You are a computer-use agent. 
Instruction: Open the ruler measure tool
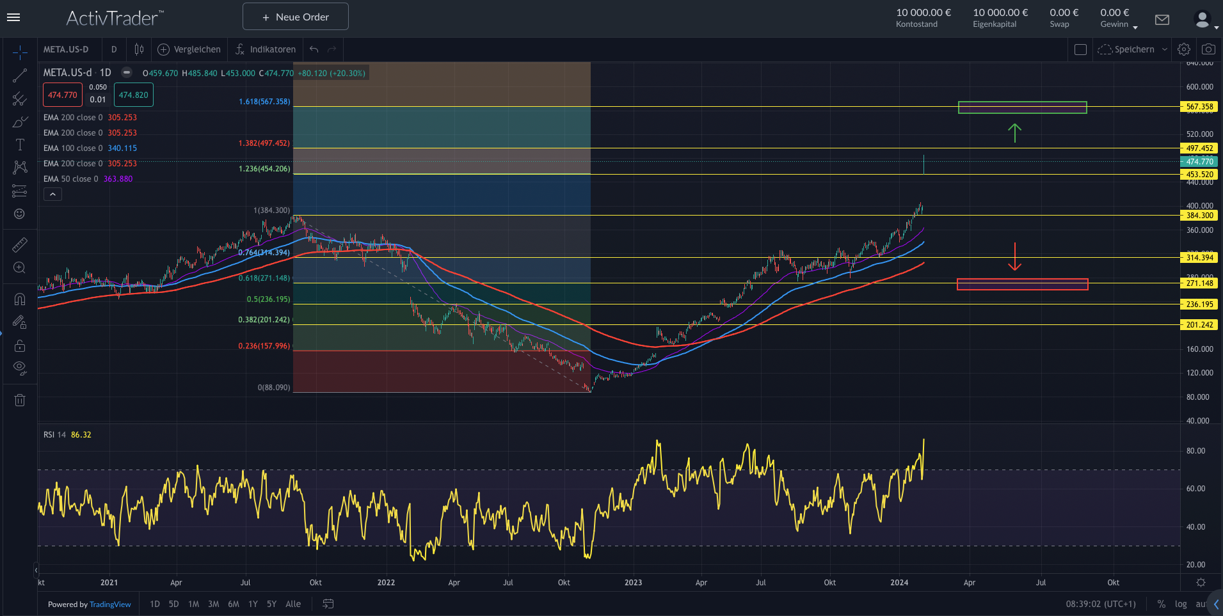[20, 245]
